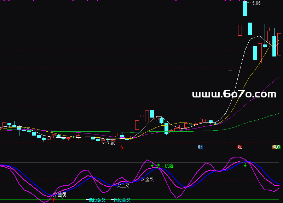Click the 7.98 low price label
Viewport: 283px width, 203px height.
(111, 143)
